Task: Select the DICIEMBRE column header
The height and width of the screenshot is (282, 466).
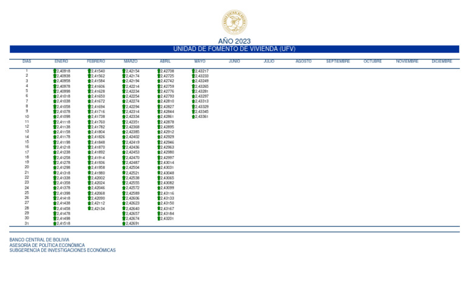Action: 442,61
